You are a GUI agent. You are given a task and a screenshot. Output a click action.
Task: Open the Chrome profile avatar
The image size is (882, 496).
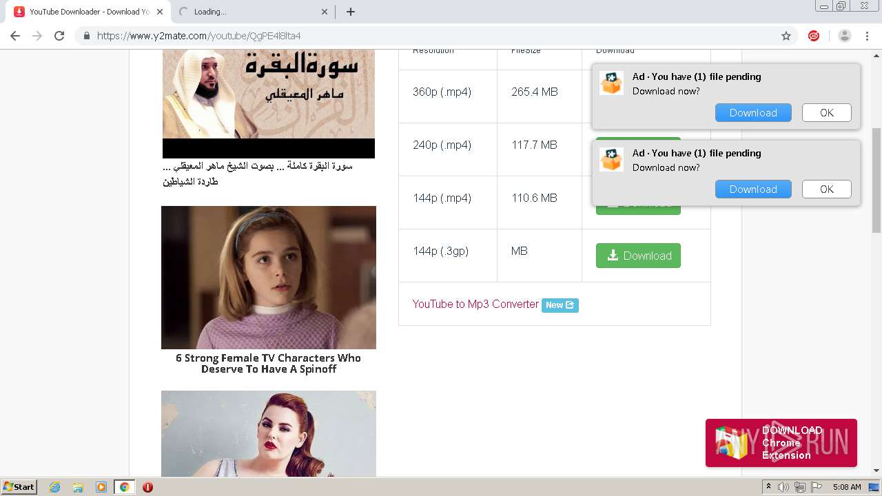click(x=845, y=36)
